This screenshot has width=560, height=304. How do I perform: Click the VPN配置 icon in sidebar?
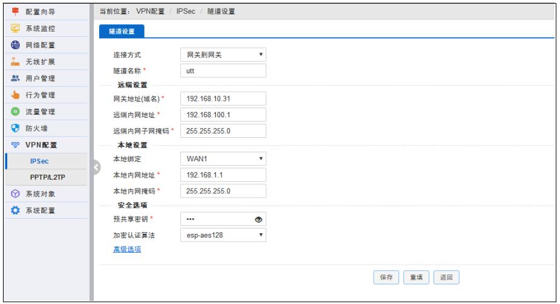[15, 145]
